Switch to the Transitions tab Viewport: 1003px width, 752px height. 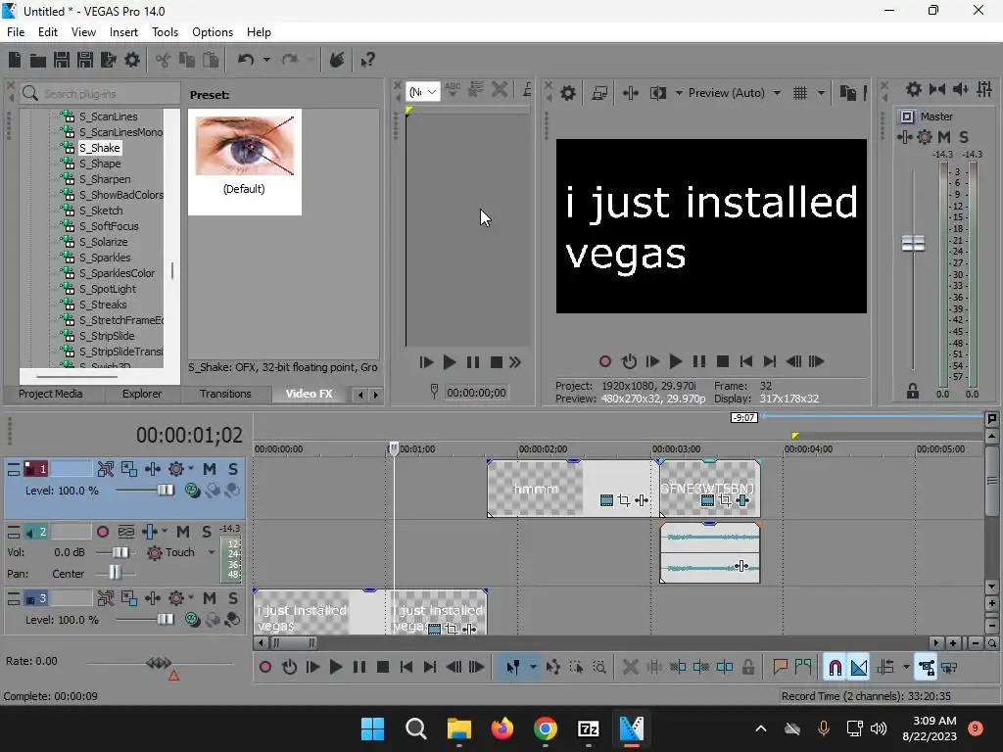225,394
